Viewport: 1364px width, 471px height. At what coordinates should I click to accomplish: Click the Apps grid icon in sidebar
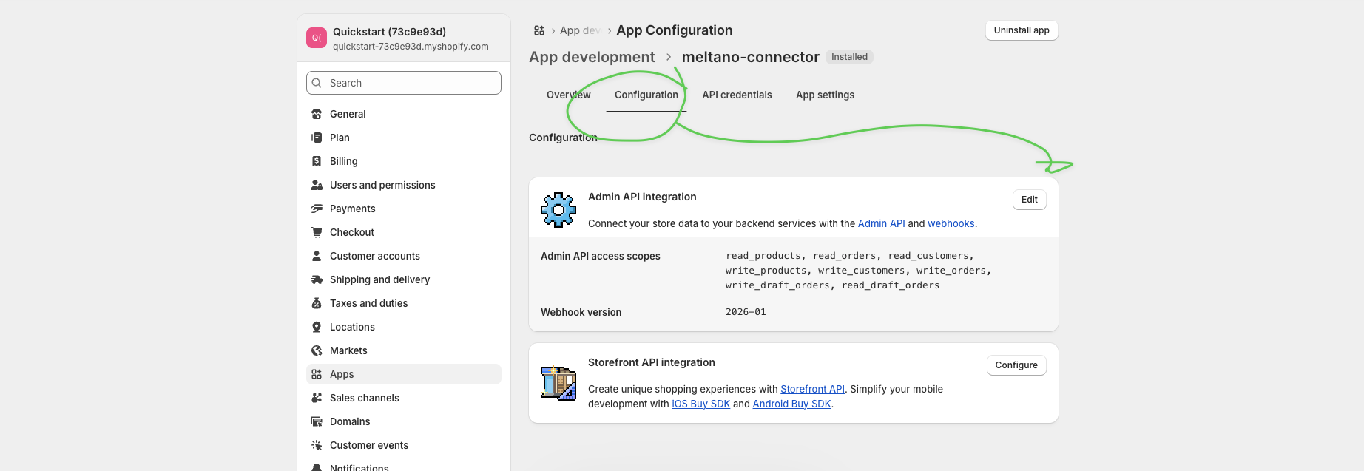click(317, 374)
